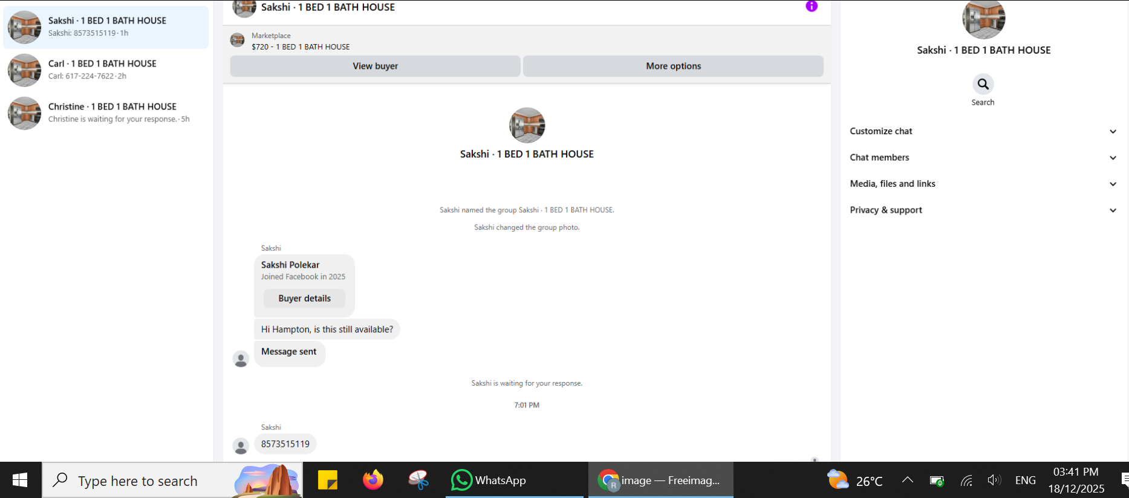Screen dimensions: 1129x498
Task: Click the group photo above Sakshi chat title
Action: point(527,125)
